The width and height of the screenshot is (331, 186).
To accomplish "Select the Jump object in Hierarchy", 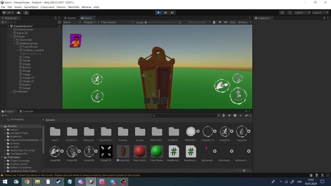I will point(26,57).
